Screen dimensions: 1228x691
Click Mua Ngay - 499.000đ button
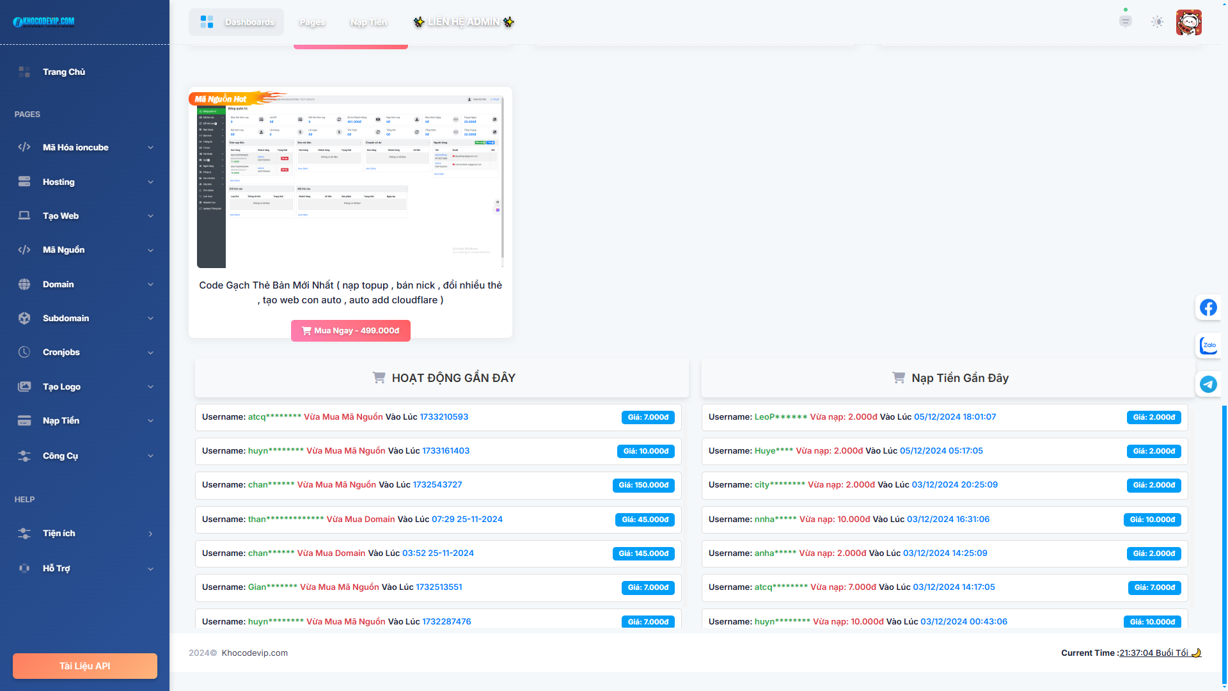(x=350, y=331)
